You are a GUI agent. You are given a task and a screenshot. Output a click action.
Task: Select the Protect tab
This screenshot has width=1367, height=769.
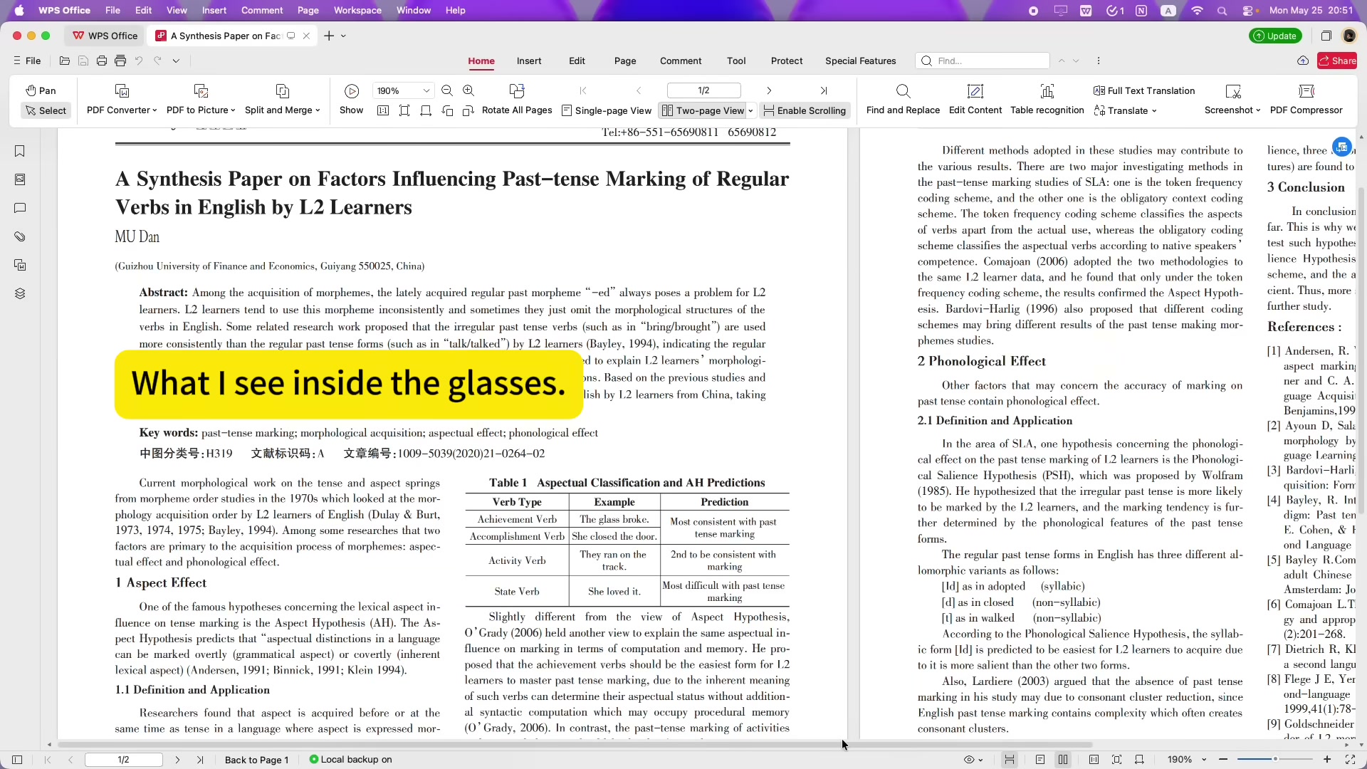tap(787, 61)
